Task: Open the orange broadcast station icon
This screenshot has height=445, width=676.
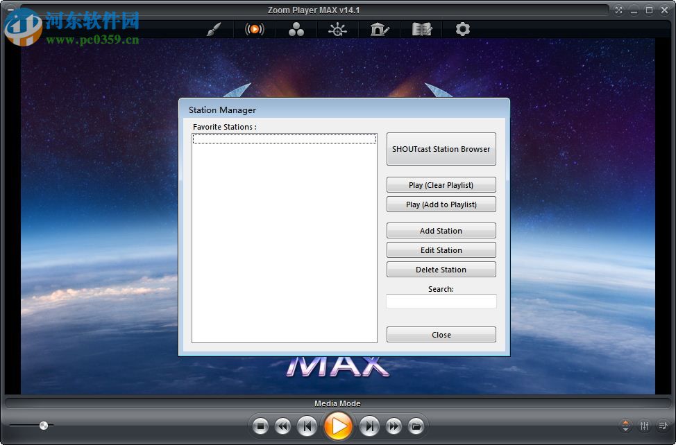Action: point(255,29)
